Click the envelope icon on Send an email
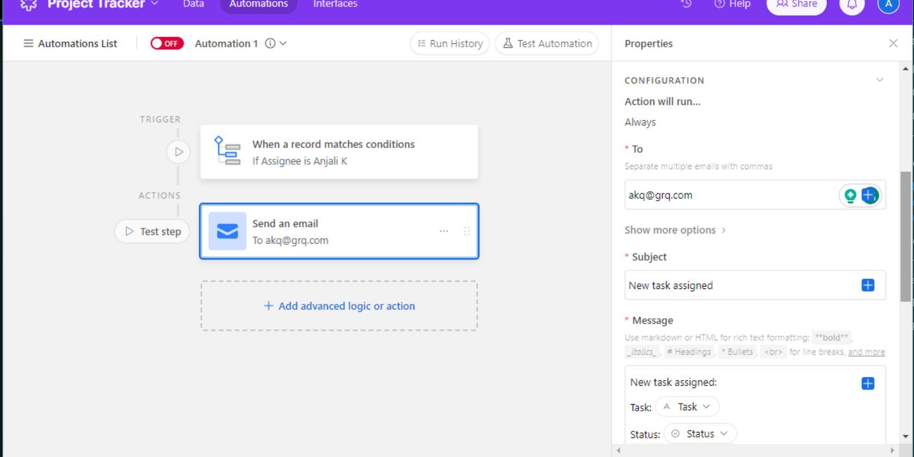 [x=227, y=231]
